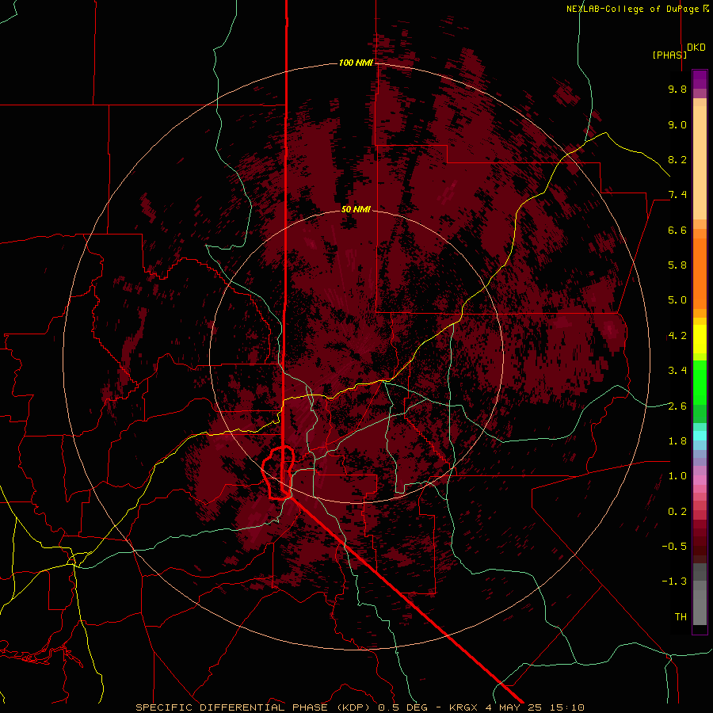The image size is (713, 713).
Task: Click the pink segment of color bar
Action: click(x=700, y=480)
